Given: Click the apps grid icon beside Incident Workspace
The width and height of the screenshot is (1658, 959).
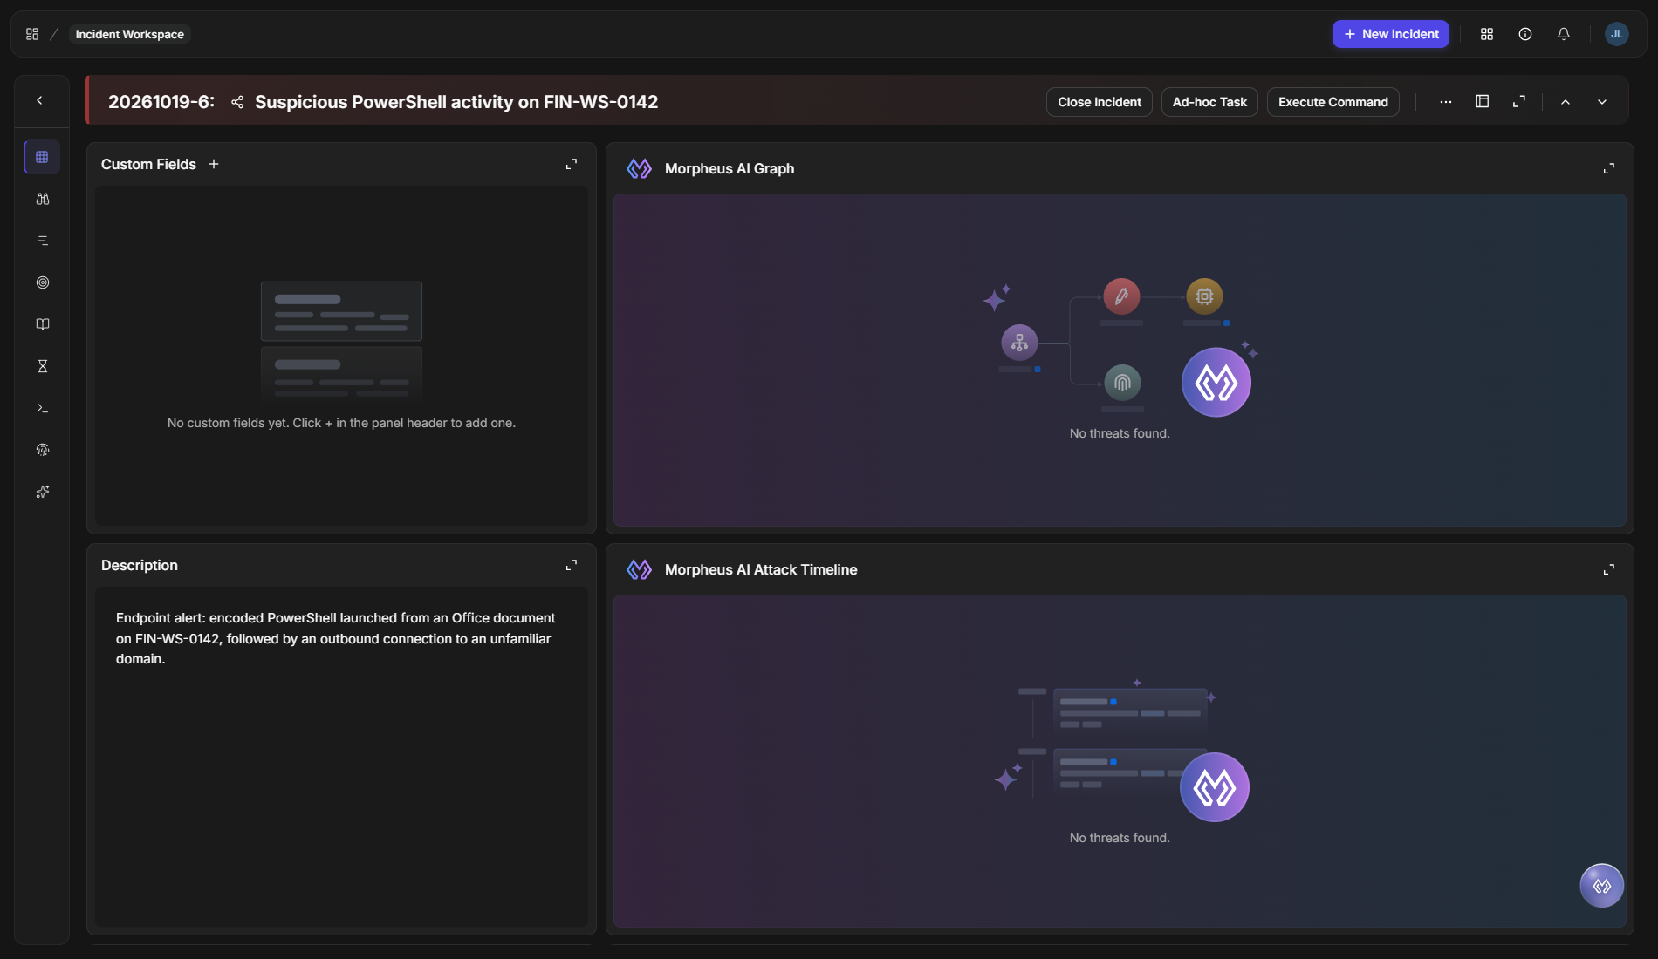Looking at the screenshot, I should (32, 34).
